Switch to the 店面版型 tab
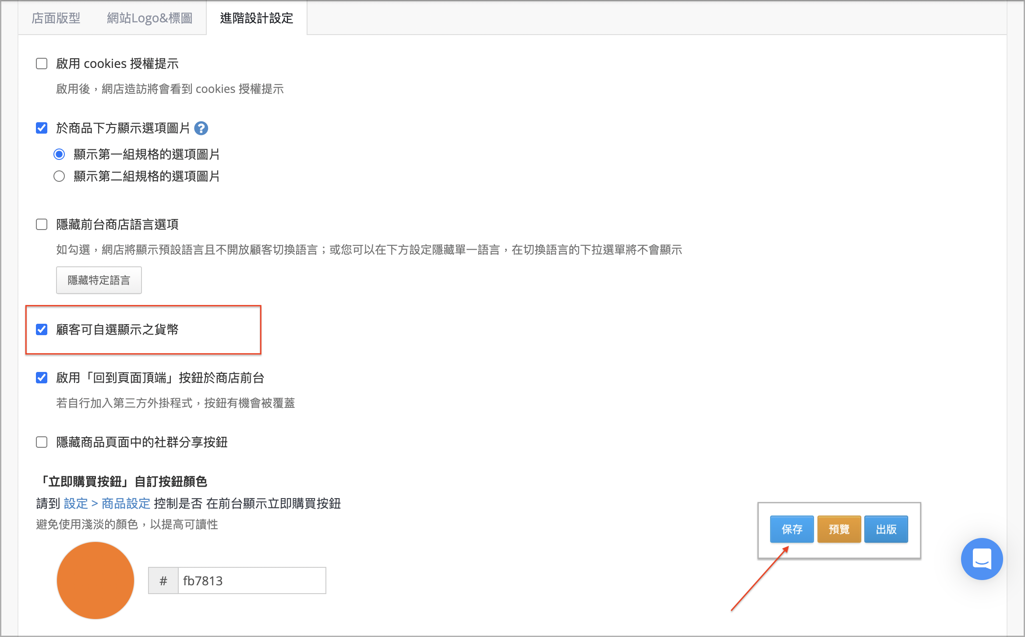 (x=56, y=18)
